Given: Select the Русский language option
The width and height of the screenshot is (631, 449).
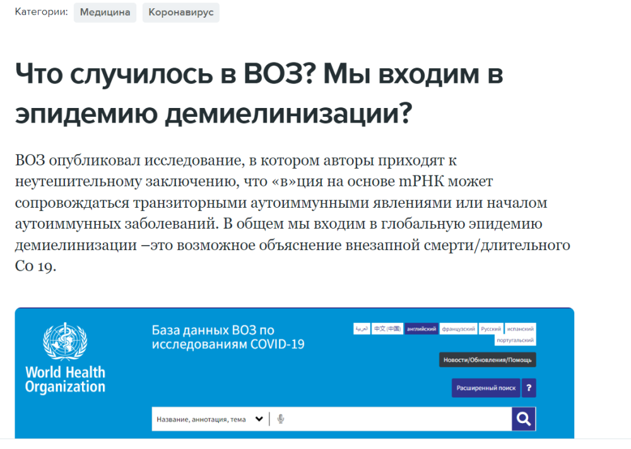Looking at the screenshot, I should click(x=491, y=328).
